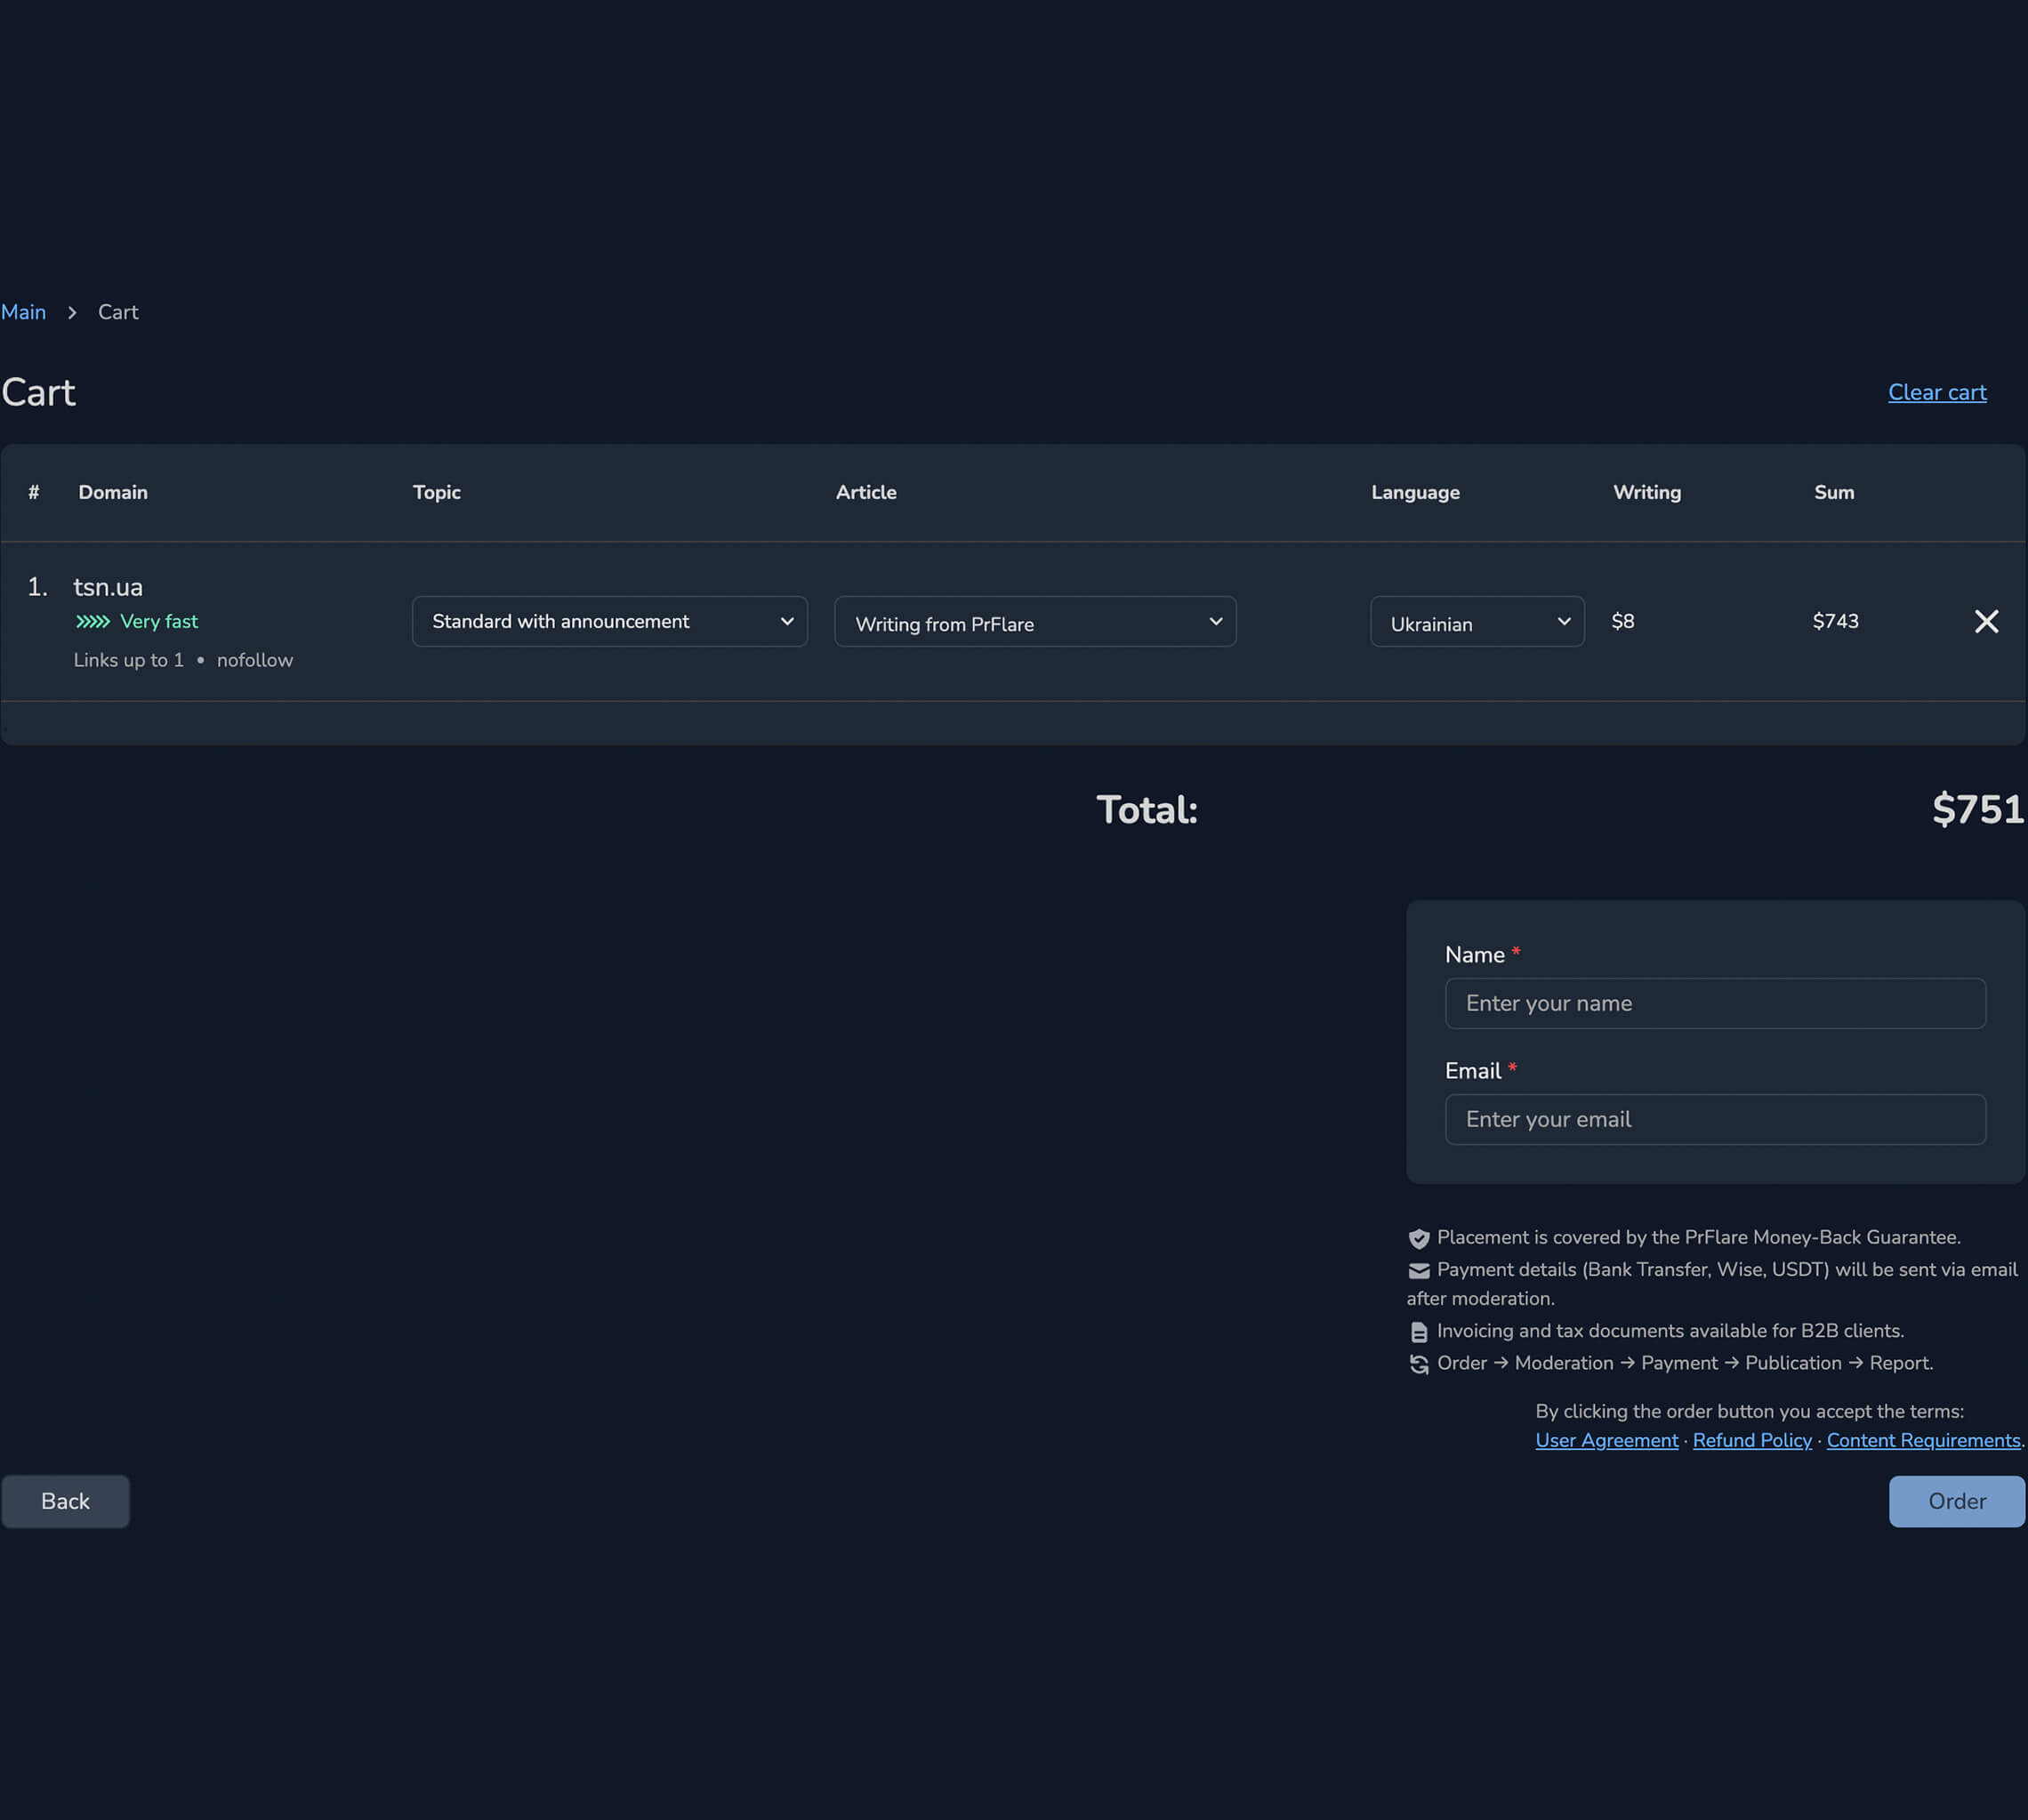The image size is (2028, 1820).
Task: Focus the Enter your name field
Action: (1714, 1003)
